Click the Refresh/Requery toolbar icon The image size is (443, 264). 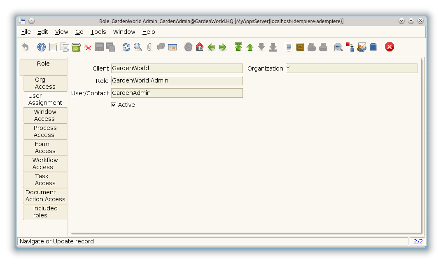point(126,47)
